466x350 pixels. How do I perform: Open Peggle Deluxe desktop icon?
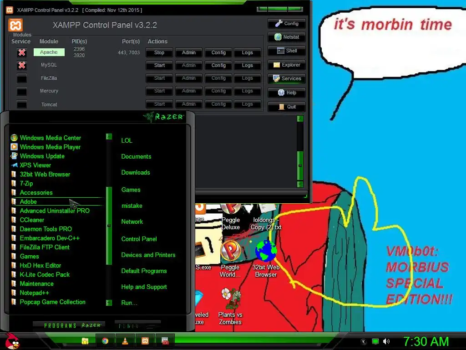231,216
